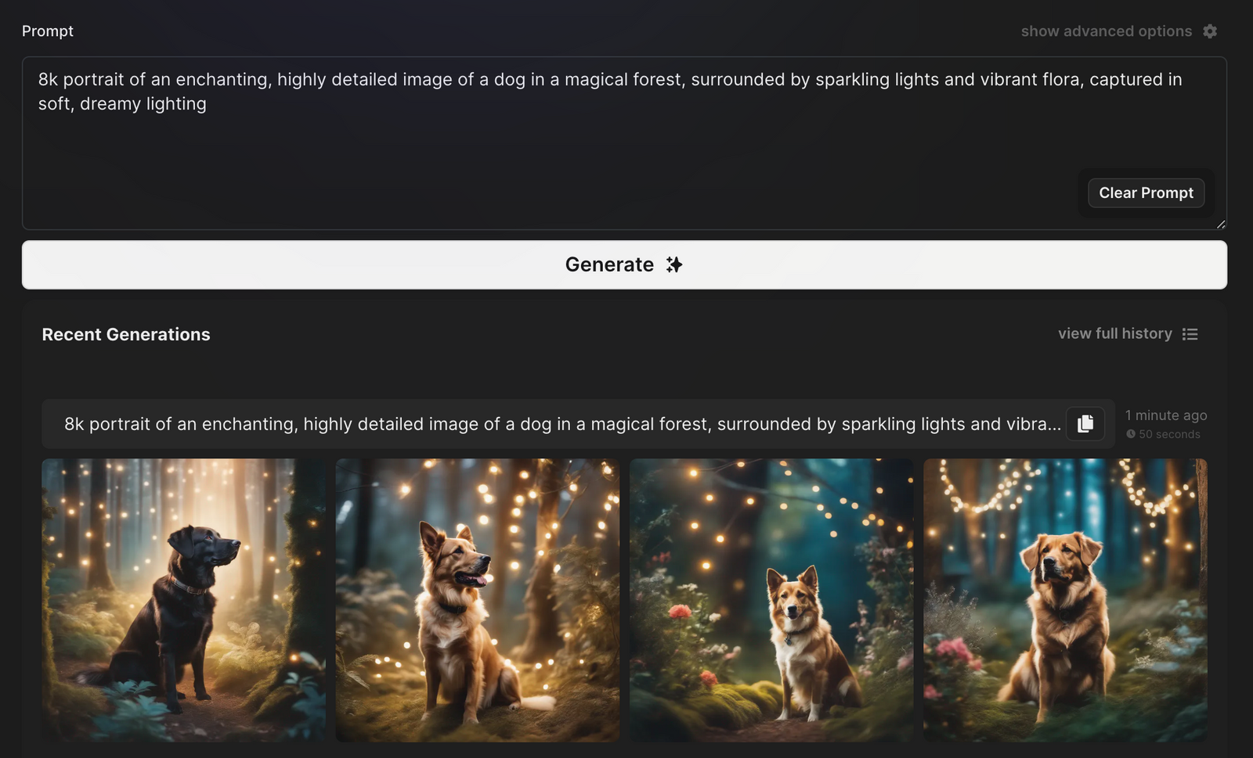Select the dog image with pink flowers
Screen dimensions: 1253x758
click(771, 600)
